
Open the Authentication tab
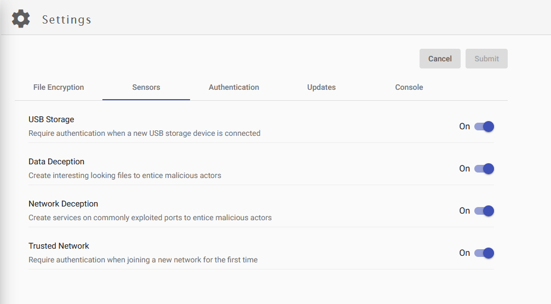(x=234, y=87)
